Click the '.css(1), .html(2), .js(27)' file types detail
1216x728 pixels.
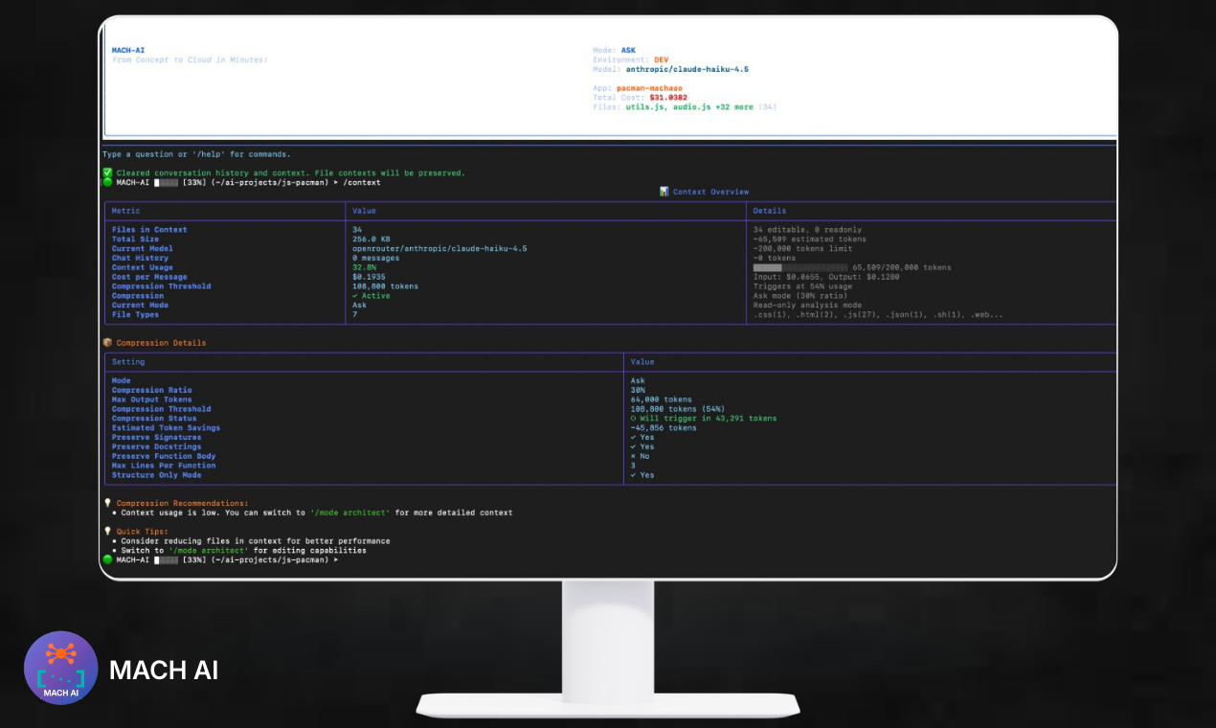[x=815, y=314]
